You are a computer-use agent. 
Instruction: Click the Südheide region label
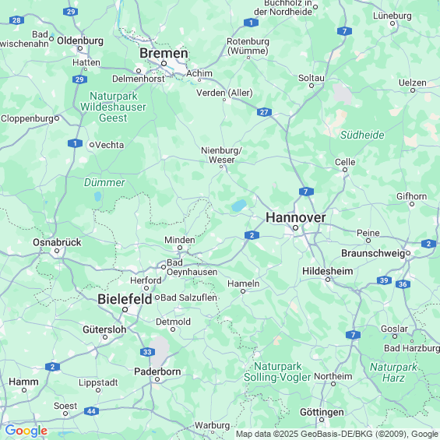click(x=362, y=135)
